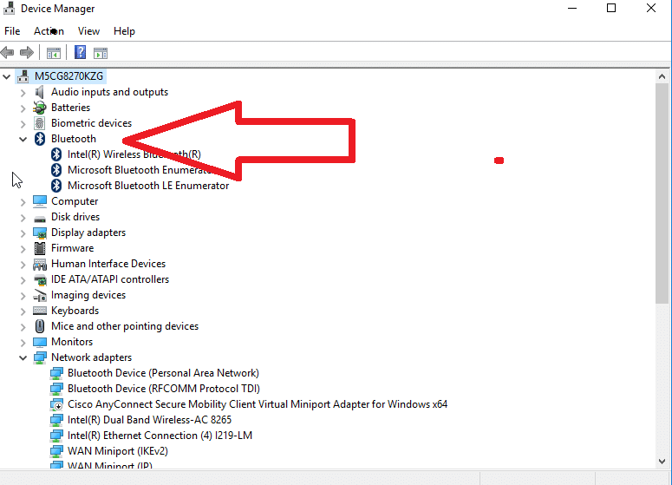Click the Back arrow in toolbar
The height and width of the screenshot is (485, 672).
[x=9, y=53]
